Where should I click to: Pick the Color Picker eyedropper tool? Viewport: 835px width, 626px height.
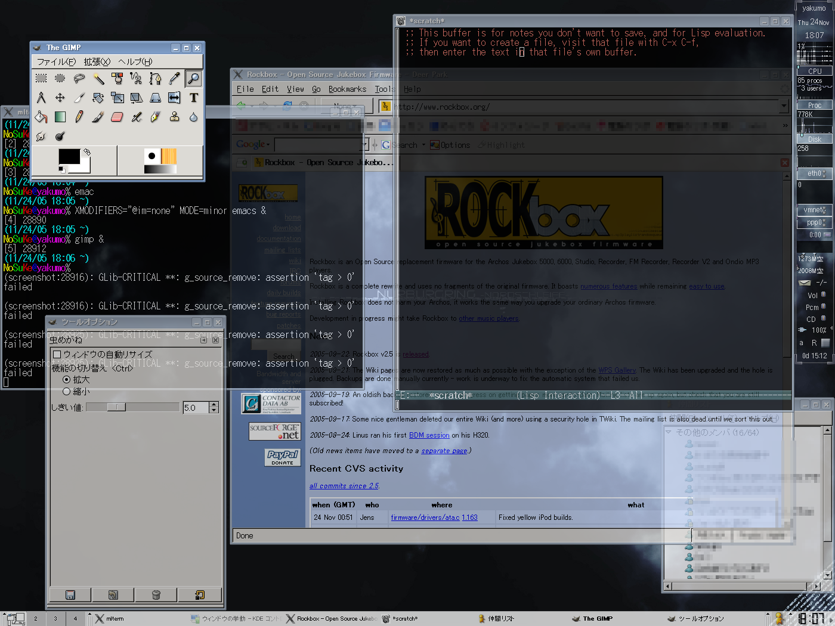[175, 78]
